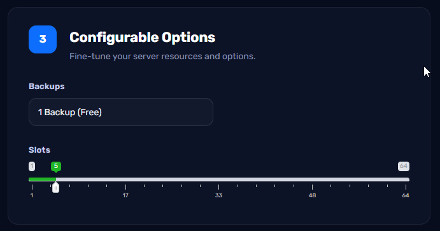Click the minimum value badge showing 1
Image resolution: width=440 pixels, height=231 pixels.
(32, 166)
